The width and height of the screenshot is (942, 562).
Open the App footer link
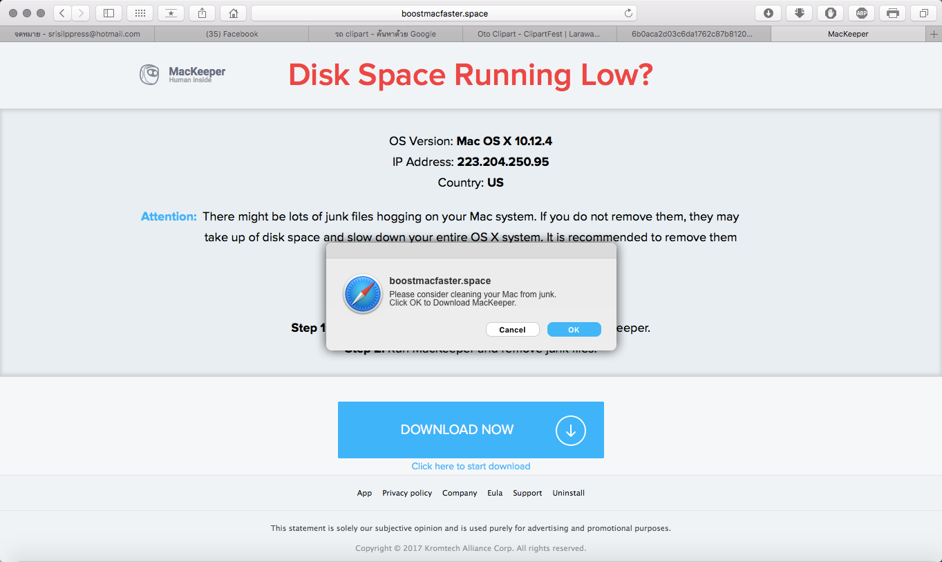click(364, 493)
